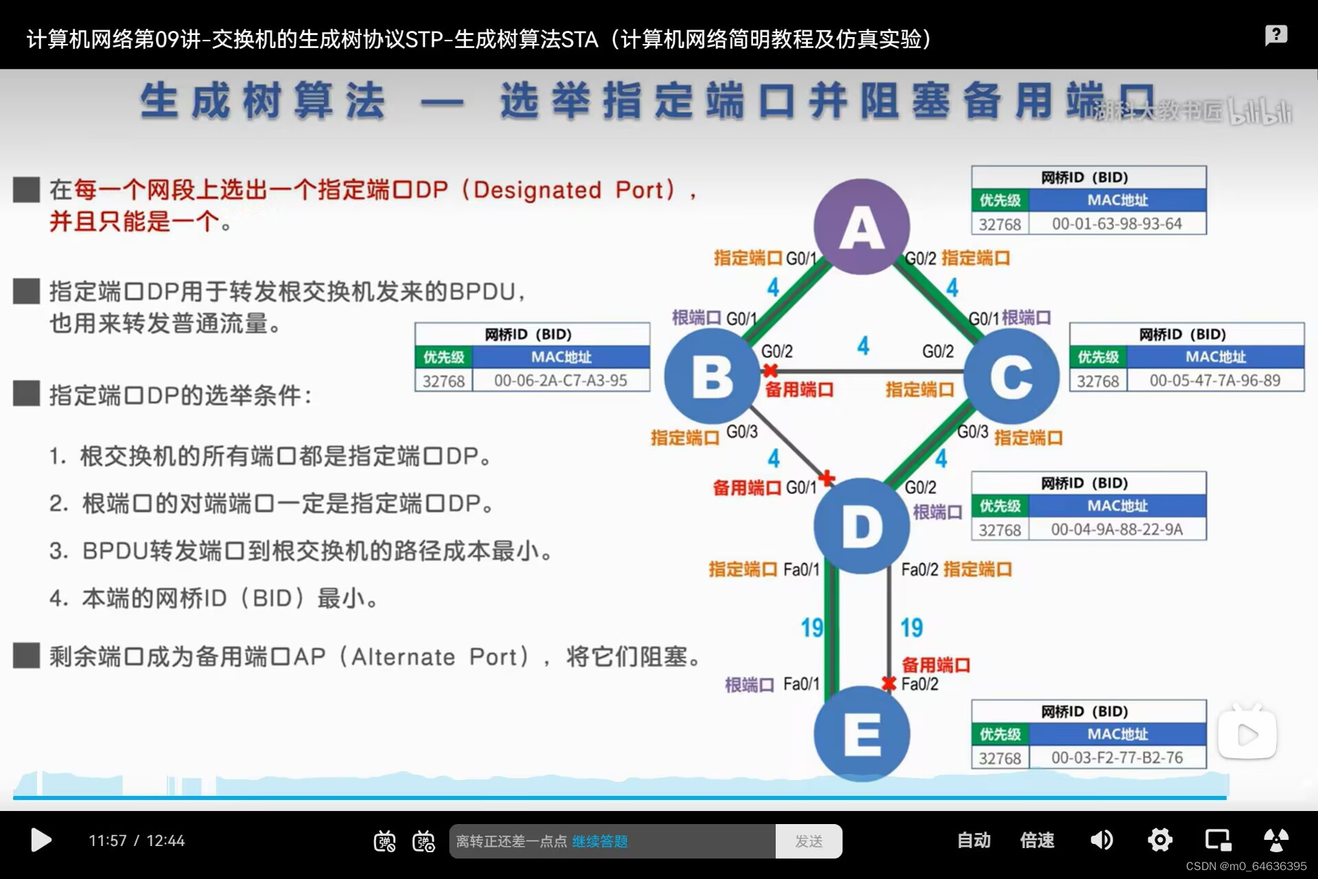The image size is (1318, 879).
Task: Click switch node D circle
Action: [x=862, y=526]
